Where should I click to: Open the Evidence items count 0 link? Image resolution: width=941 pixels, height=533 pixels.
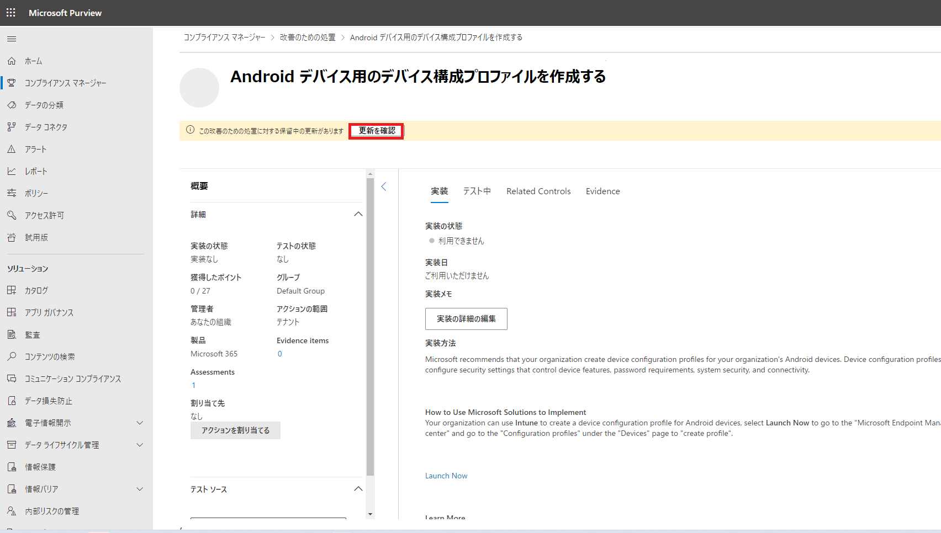[x=279, y=354]
